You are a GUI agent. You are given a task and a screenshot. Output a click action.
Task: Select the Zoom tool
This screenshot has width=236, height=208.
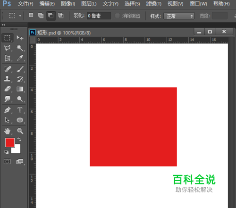(20, 131)
